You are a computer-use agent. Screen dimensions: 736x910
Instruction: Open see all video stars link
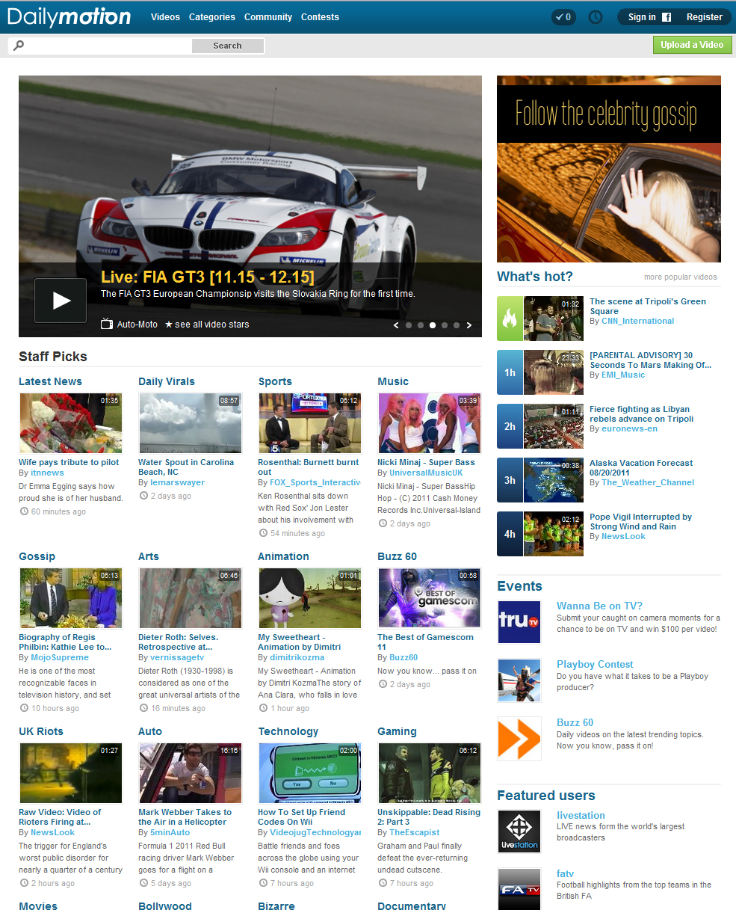pyautogui.click(x=207, y=325)
